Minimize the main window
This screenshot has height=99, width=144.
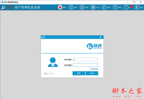(x=128, y=2)
